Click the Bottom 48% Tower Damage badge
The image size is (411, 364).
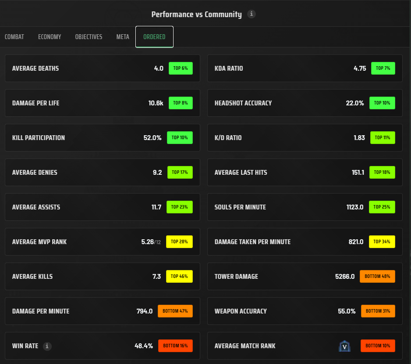point(377,276)
